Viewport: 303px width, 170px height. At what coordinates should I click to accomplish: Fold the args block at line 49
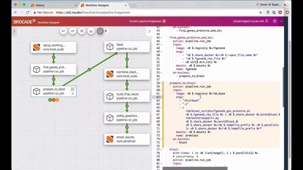pyautogui.click(x=161, y=51)
